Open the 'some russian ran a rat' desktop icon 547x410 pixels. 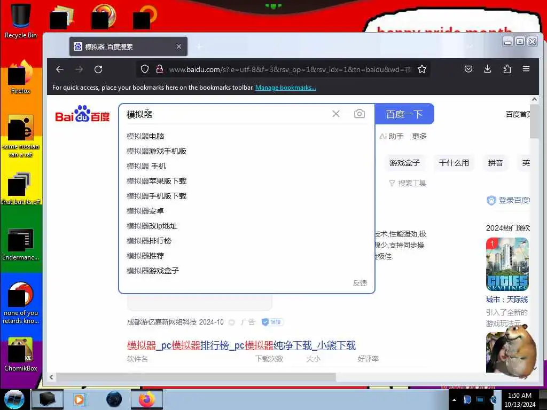[x=21, y=136]
